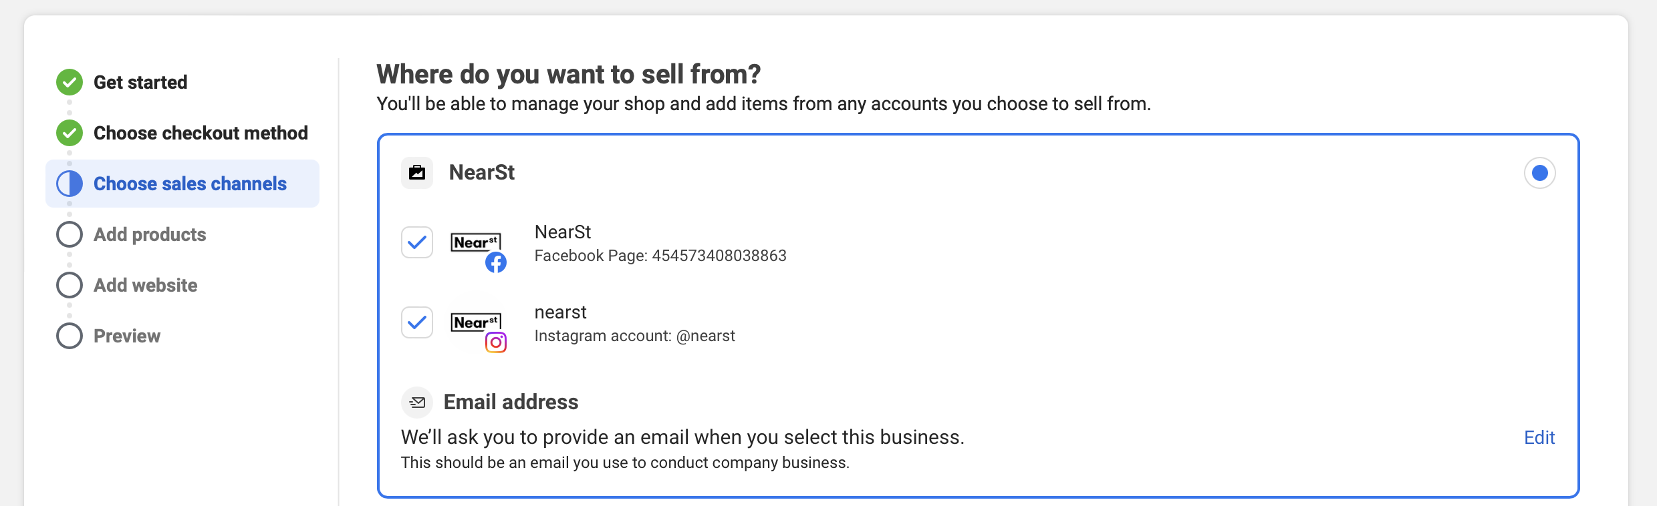Uncheck the nearst Instagram account checkbox

[x=417, y=322]
